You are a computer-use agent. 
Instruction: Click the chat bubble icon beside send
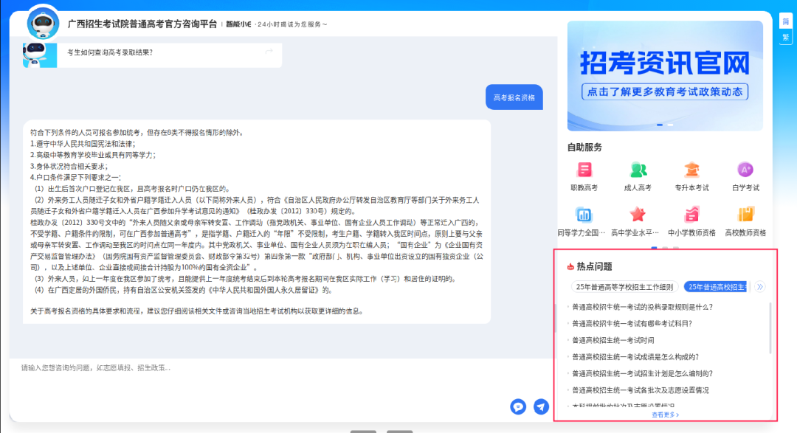point(518,406)
